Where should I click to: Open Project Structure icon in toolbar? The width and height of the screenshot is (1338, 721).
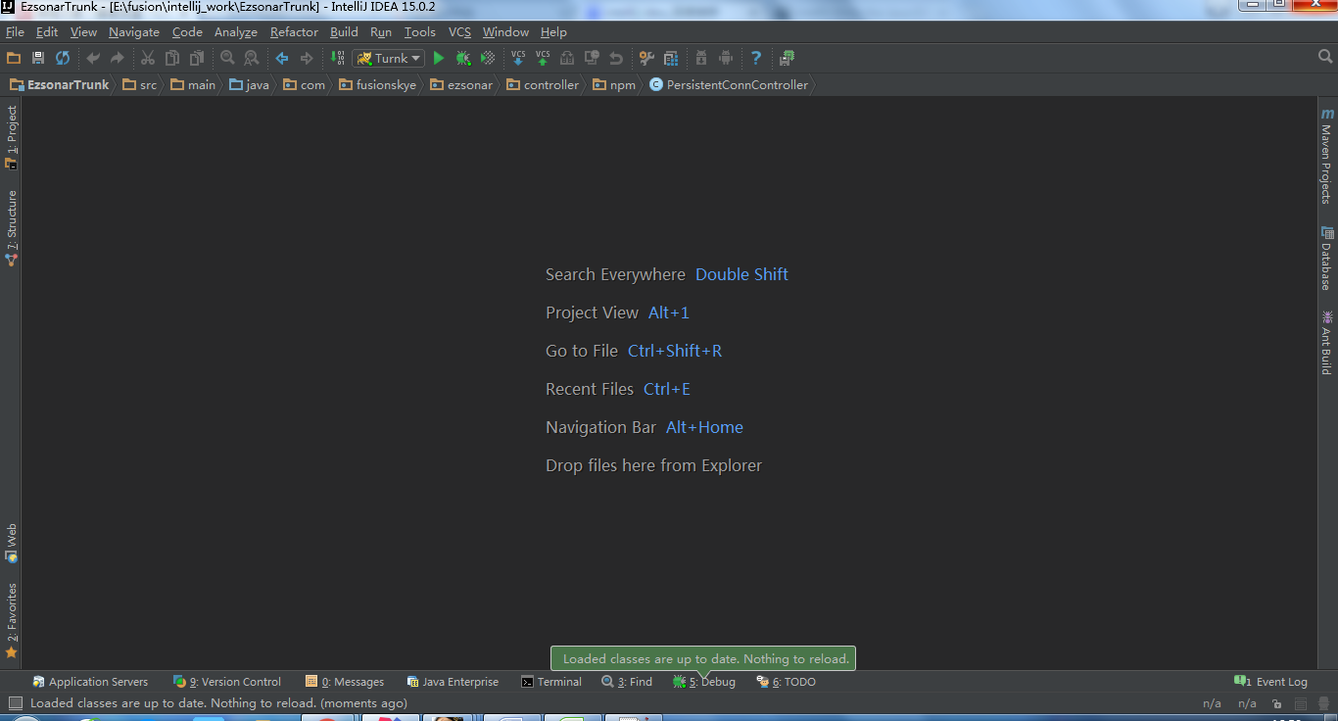(671, 58)
